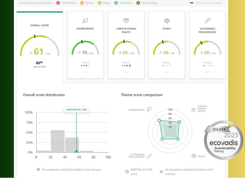The image size is (245, 178).
Task: Click the Overall score distribution heading
Action: (44, 95)
